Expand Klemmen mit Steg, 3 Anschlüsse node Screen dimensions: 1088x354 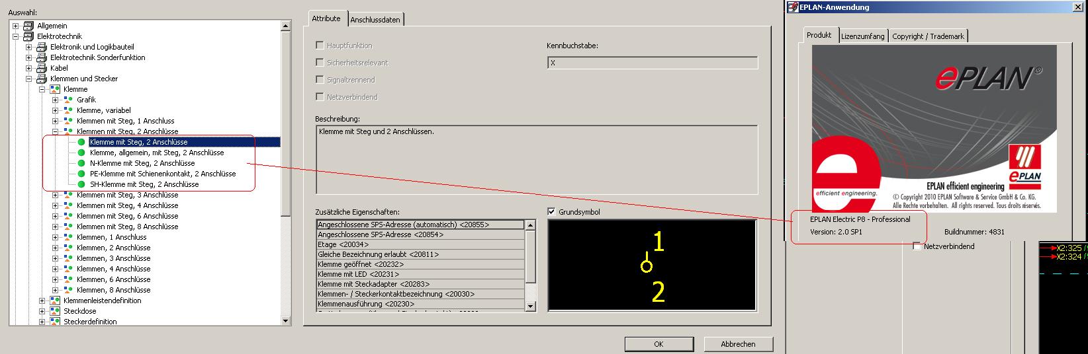pos(56,195)
